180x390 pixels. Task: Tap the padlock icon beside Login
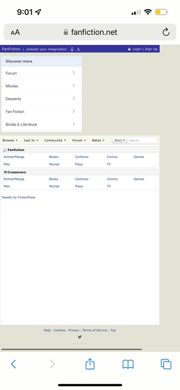[x=129, y=49]
